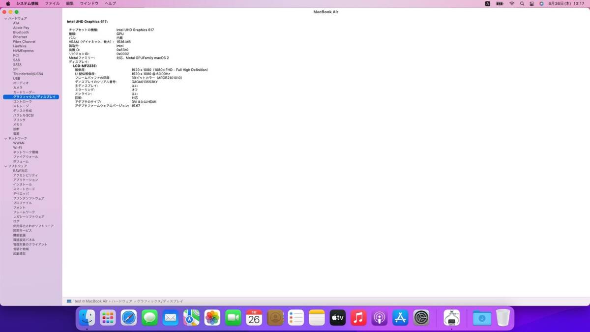Launch Podcasts from the dock

379,318
